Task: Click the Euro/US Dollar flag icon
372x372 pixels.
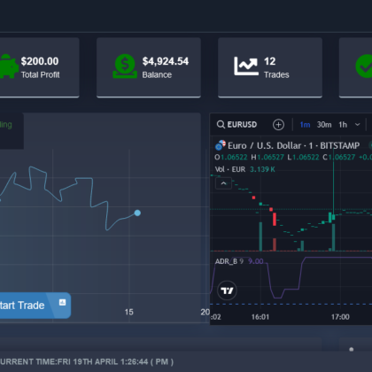Action: point(221,145)
